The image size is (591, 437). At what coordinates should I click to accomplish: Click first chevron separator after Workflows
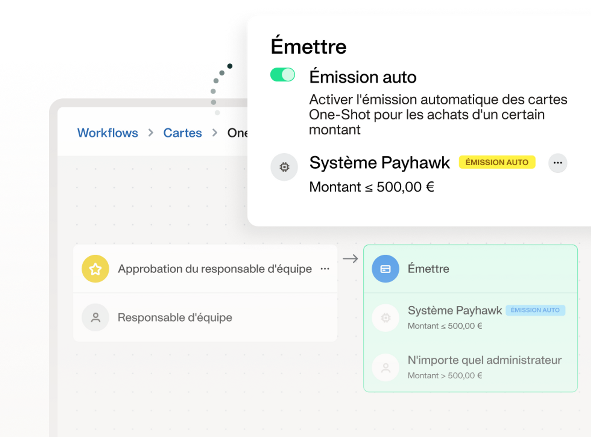click(151, 133)
